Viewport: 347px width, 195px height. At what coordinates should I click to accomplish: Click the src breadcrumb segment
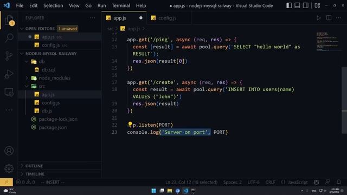pos(111,29)
